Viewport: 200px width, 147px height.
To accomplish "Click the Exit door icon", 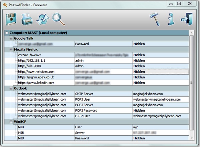I will tap(187, 19).
